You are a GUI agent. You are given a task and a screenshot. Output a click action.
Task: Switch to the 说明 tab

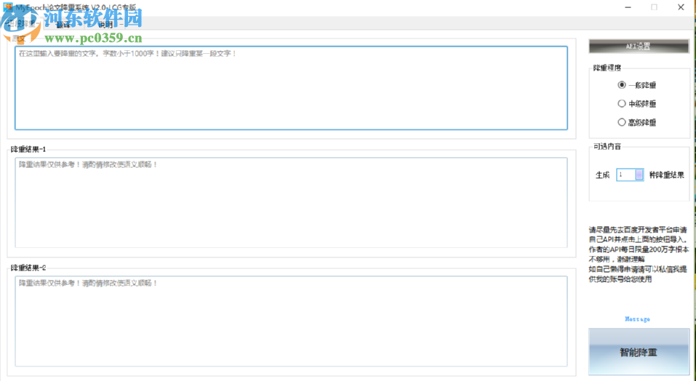(105, 25)
